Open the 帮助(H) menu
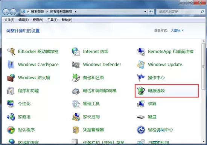This screenshot has width=207, height=145. point(67,20)
